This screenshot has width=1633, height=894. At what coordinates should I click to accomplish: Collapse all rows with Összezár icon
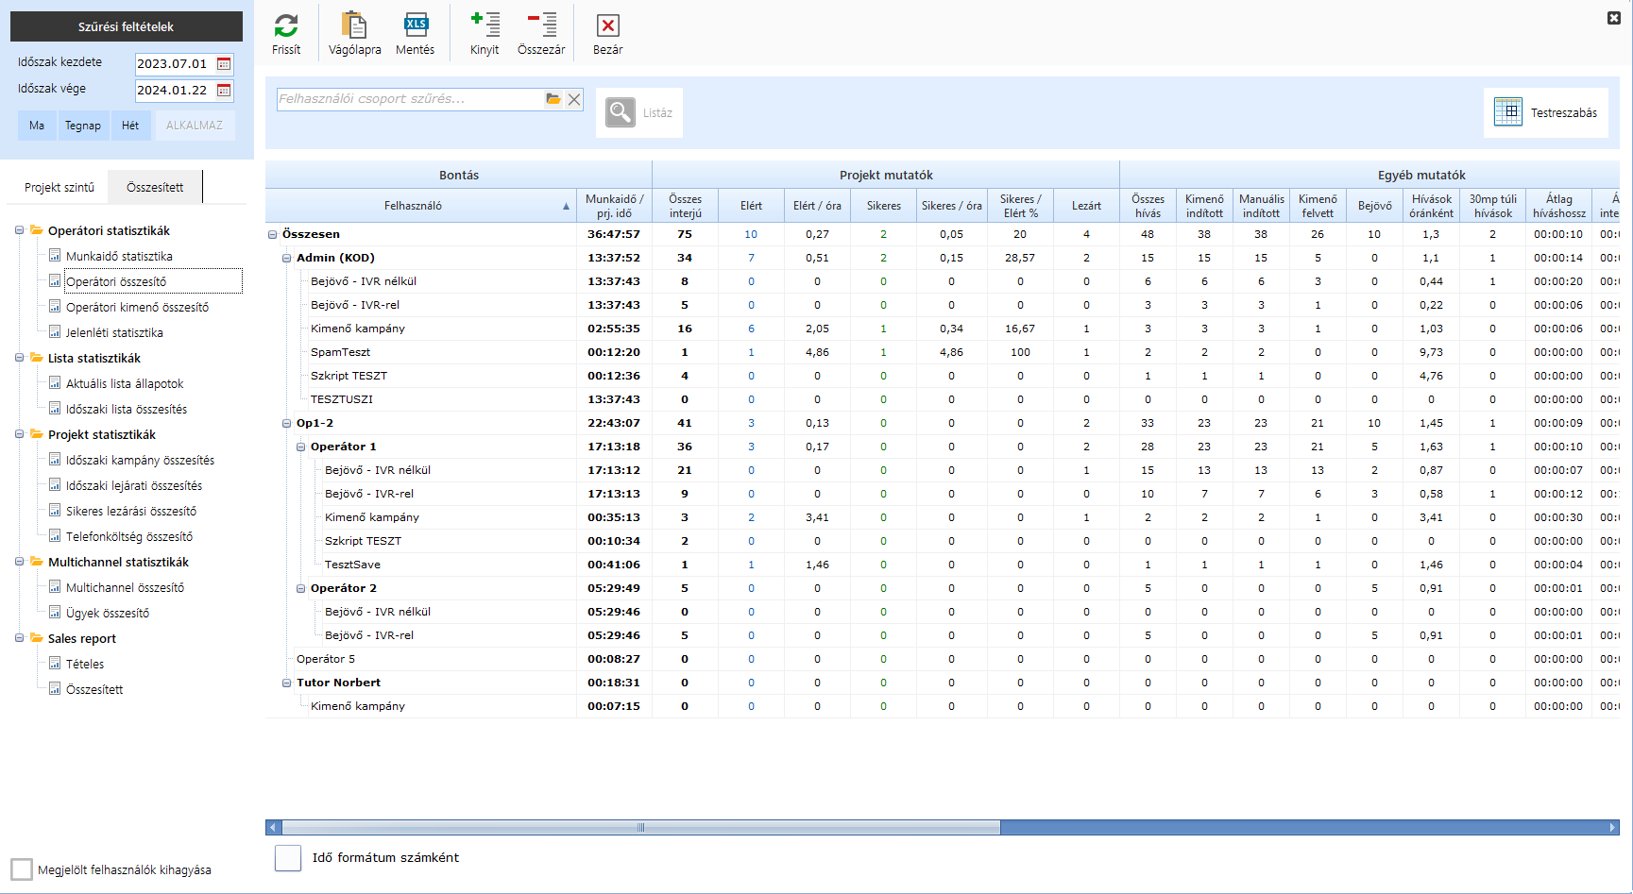click(541, 26)
